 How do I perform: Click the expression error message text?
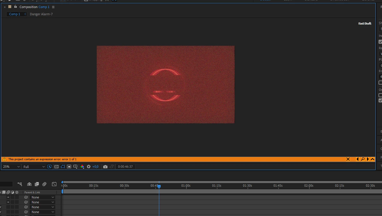pos(42,159)
